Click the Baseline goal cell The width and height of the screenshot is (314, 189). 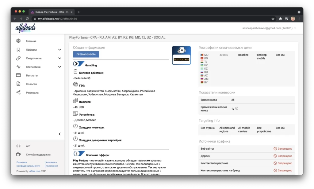(x=243, y=55)
